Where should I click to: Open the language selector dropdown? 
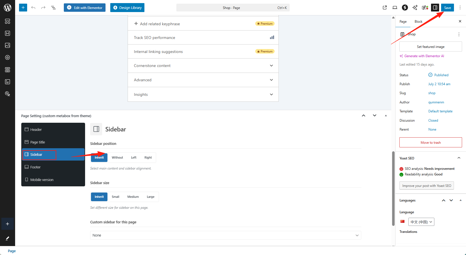(421, 222)
